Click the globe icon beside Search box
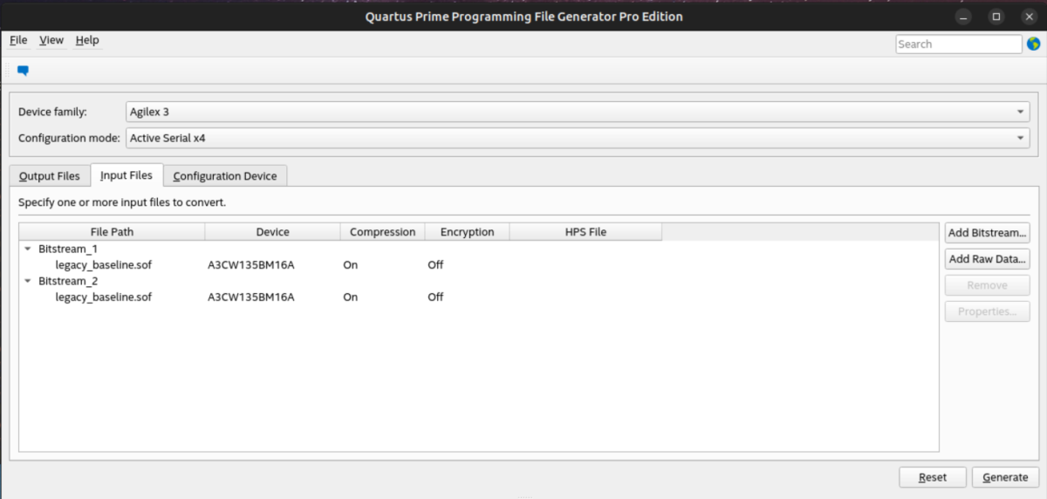Viewport: 1047px width, 499px height. [x=1033, y=44]
